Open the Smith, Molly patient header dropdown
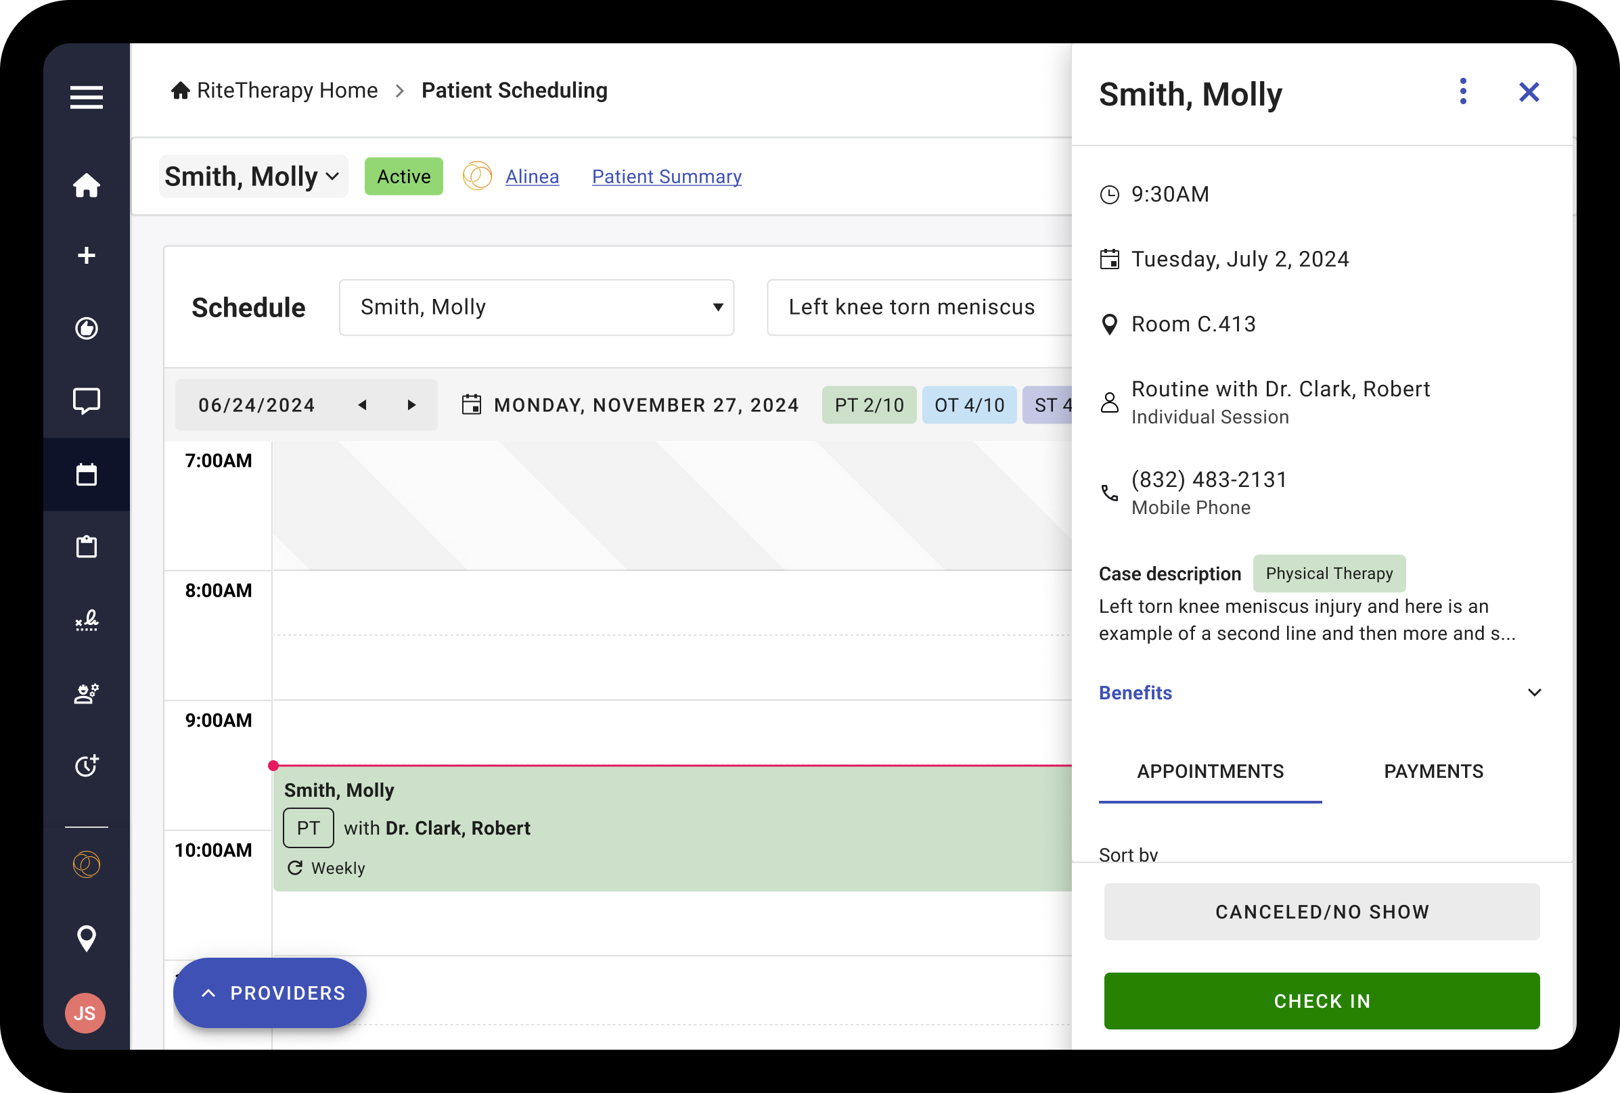Image resolution: width=1620 pixels, height=1093 pixels. pos(253,177)
